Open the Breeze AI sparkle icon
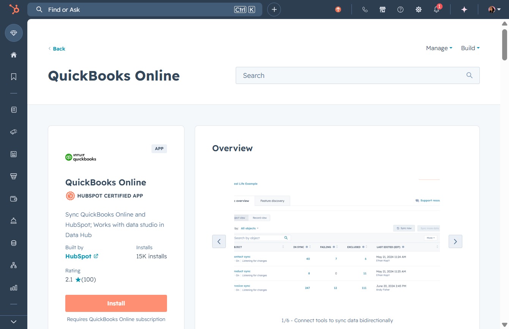The image size is (509, 329). point(464,9)
